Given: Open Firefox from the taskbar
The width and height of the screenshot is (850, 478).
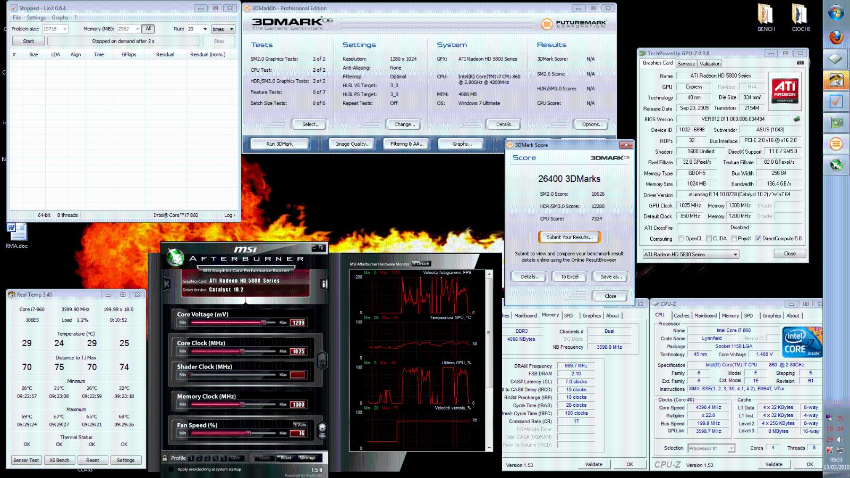Looking at the screenshot, I should point(836,37).
